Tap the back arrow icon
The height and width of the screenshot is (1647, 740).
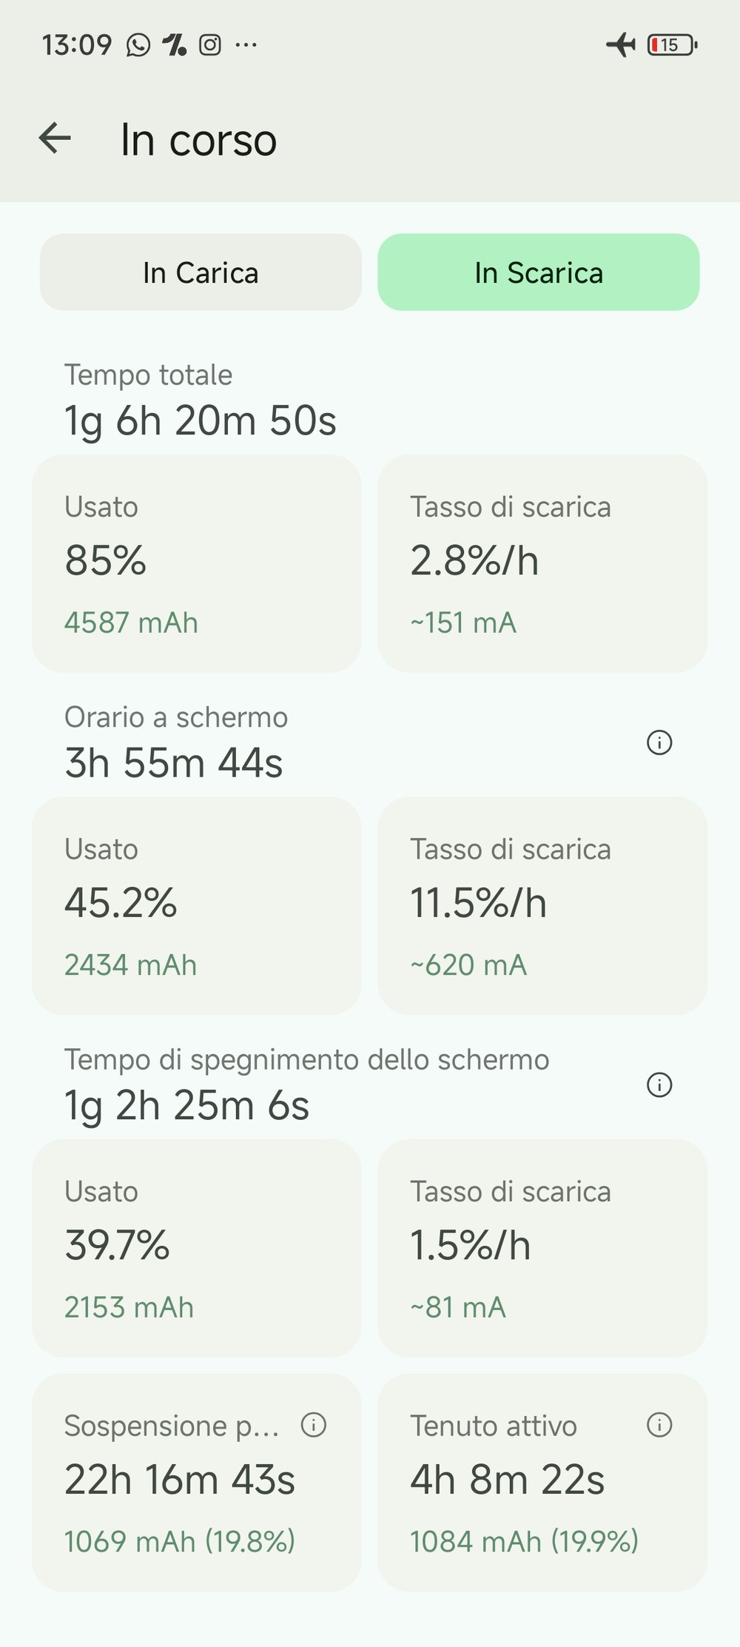(x=55, y=138)
